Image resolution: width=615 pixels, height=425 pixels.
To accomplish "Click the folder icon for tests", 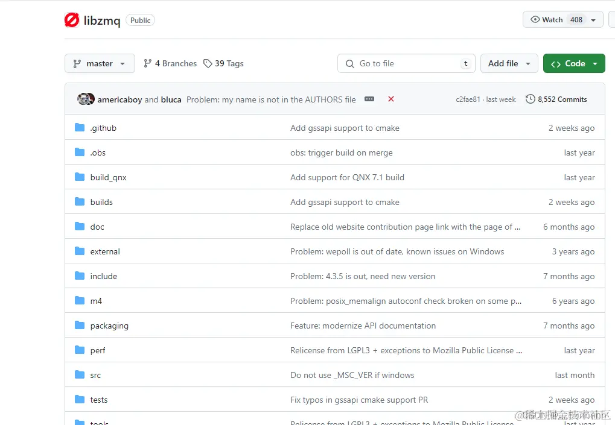I will [80, 399].
